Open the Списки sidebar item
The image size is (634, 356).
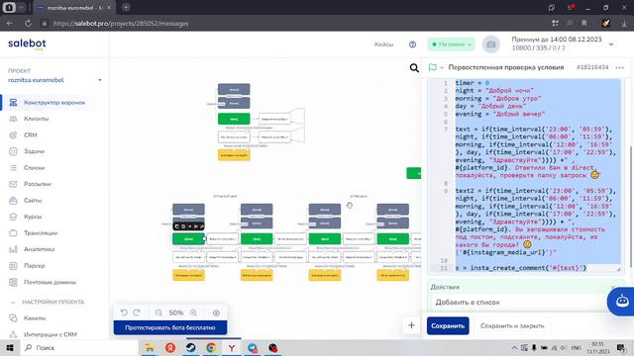(x=34, y=167)
